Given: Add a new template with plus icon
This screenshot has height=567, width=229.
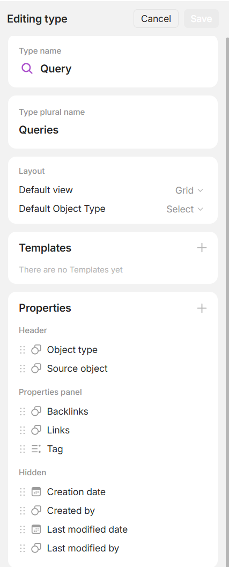Looking at the screenshot, I should (x=202, y=248).
